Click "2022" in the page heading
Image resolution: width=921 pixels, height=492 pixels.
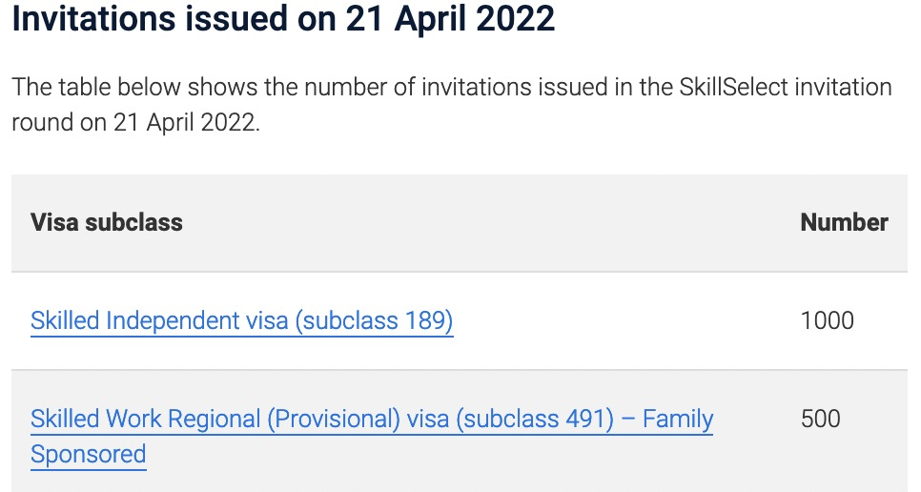(x=518, y=19)
